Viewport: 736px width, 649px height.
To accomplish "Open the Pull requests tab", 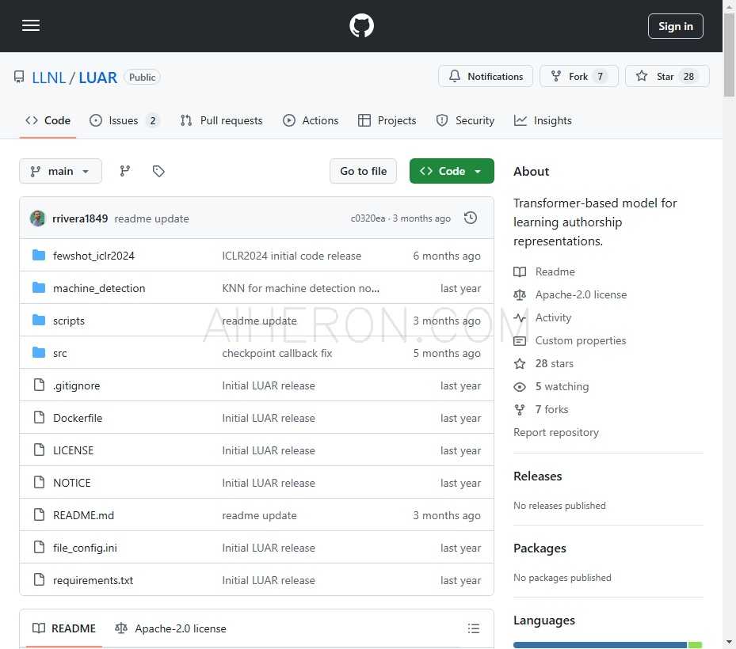I will (x=222, y=120).
